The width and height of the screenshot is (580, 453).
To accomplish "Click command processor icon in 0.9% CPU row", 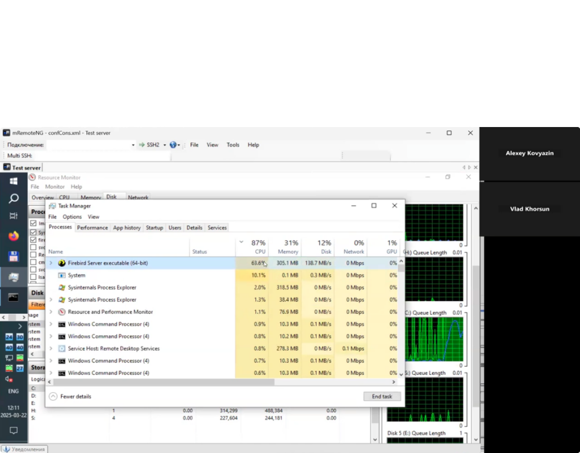I will [62, 324].
